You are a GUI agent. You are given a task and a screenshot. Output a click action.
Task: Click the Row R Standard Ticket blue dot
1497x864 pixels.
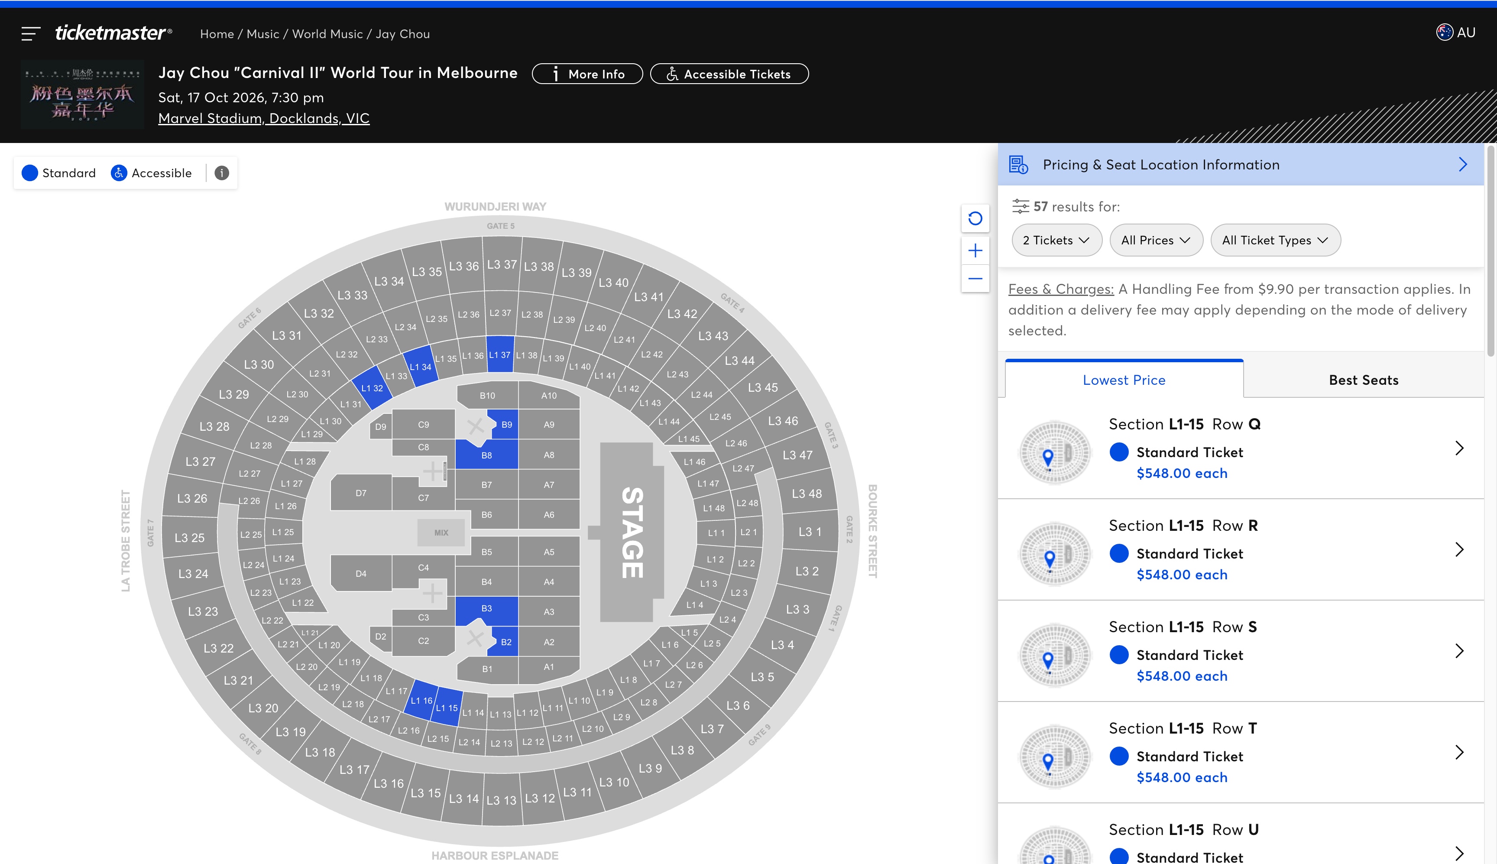point(1118,553)
